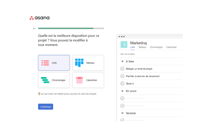206x132 pixels.
Task: Open the Chronologie tab in preview
Action: click(x=156, y=47)
